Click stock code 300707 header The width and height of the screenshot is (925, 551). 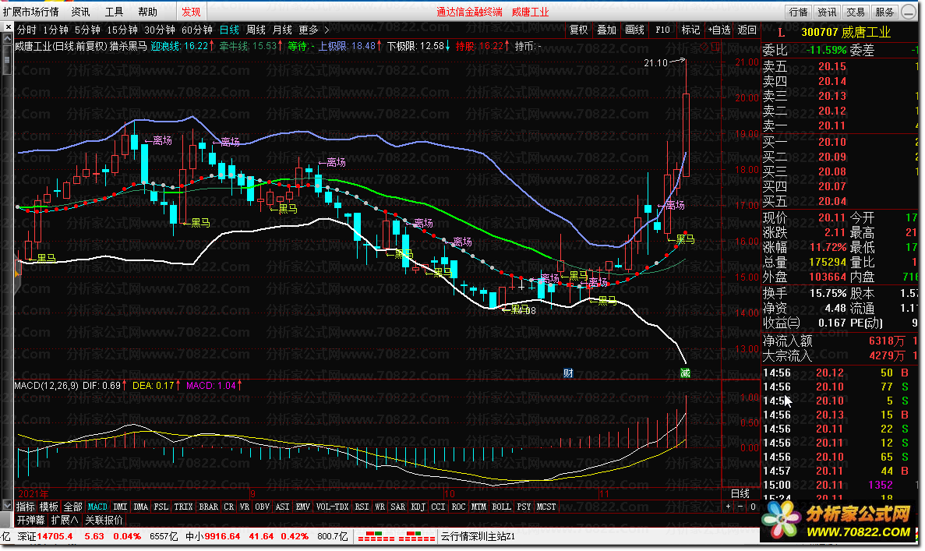pos(819,33)
